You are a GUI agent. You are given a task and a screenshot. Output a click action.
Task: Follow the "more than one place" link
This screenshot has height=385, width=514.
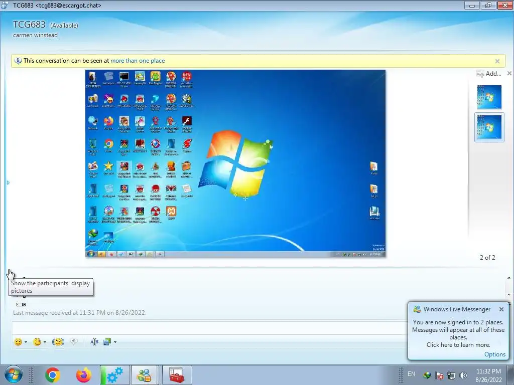[138, 61]
